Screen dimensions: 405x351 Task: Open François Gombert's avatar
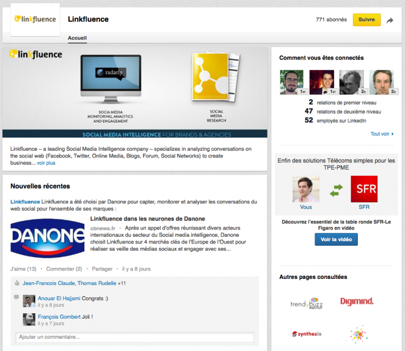(x=29, y=319)
